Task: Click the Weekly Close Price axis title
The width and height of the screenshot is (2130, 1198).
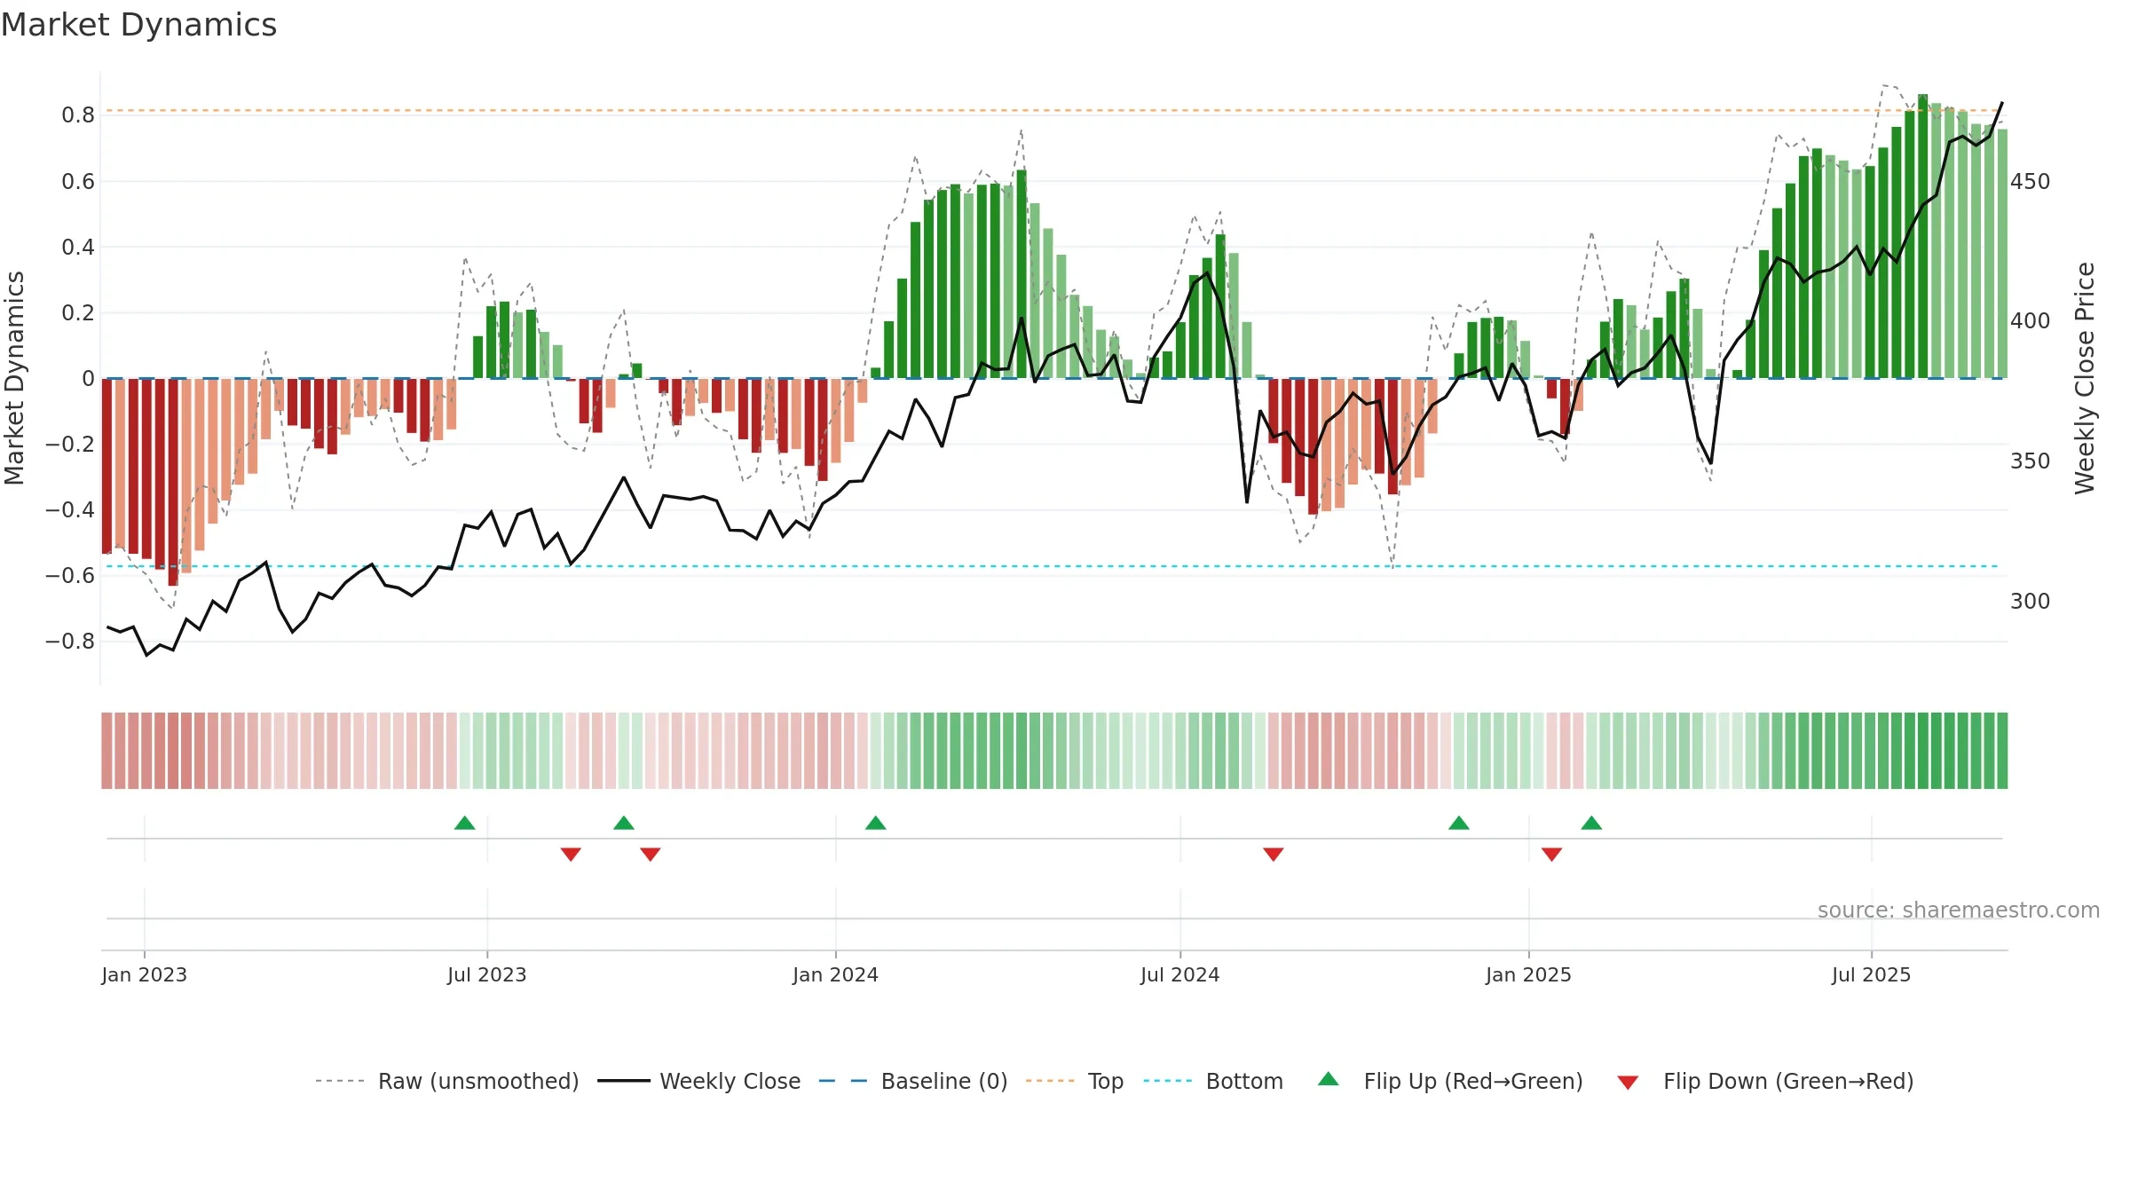Action: pos(2085,378)
